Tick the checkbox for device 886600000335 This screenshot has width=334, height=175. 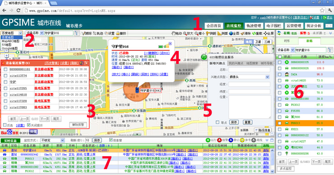click(279, 62)
